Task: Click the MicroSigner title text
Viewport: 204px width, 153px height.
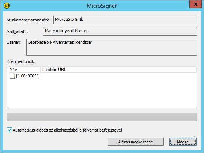Action: pos(102,6)
